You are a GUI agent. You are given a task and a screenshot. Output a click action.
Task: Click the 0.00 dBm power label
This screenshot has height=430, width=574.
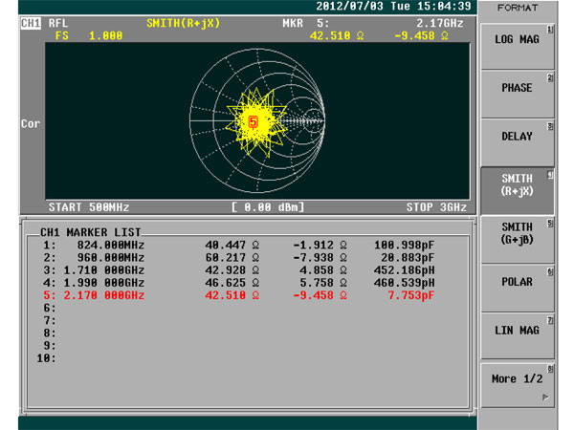[268, 207]
